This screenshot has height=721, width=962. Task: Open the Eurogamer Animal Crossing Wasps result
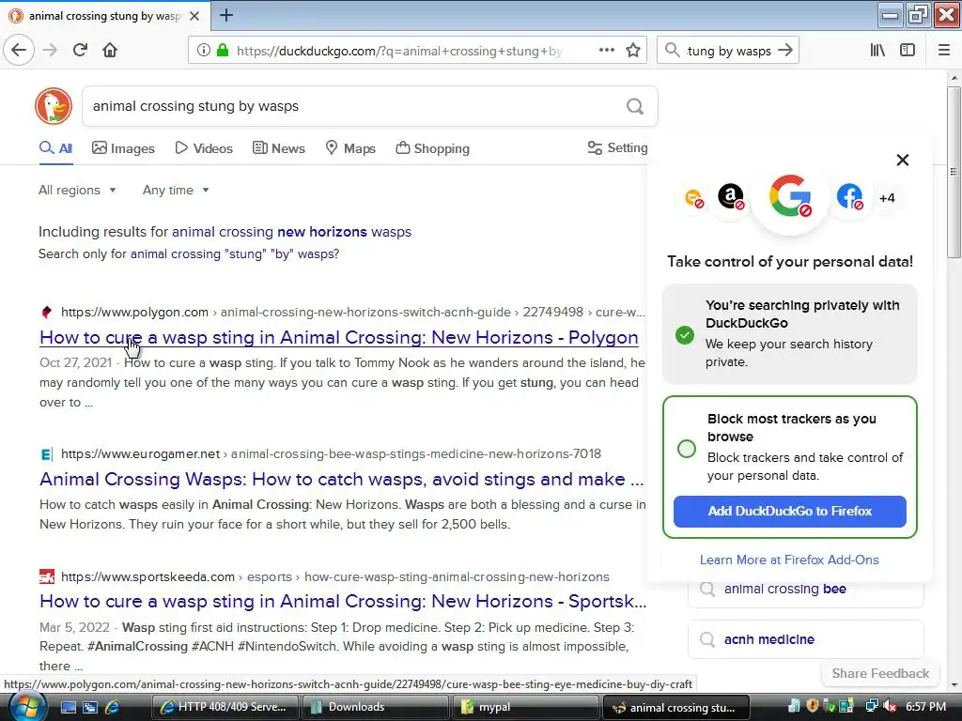coord(341,479)
